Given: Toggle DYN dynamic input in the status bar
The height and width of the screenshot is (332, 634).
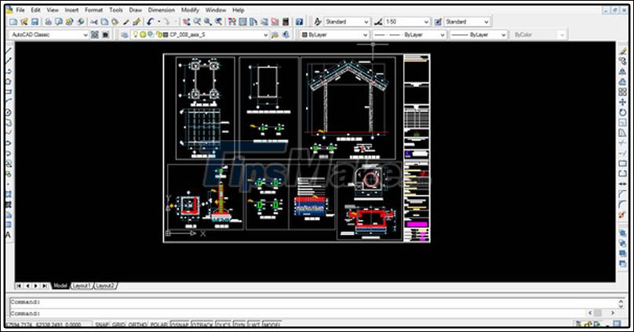Looking at the screenshot, I should point(239,324).
